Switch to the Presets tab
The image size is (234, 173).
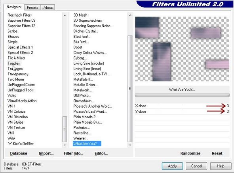(32, 7)
